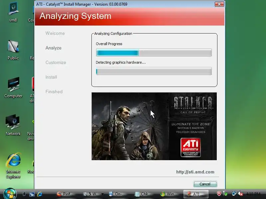Launch Internet Explorer from quick launch
Screen dimensions: 266x199
coord(40,194)
